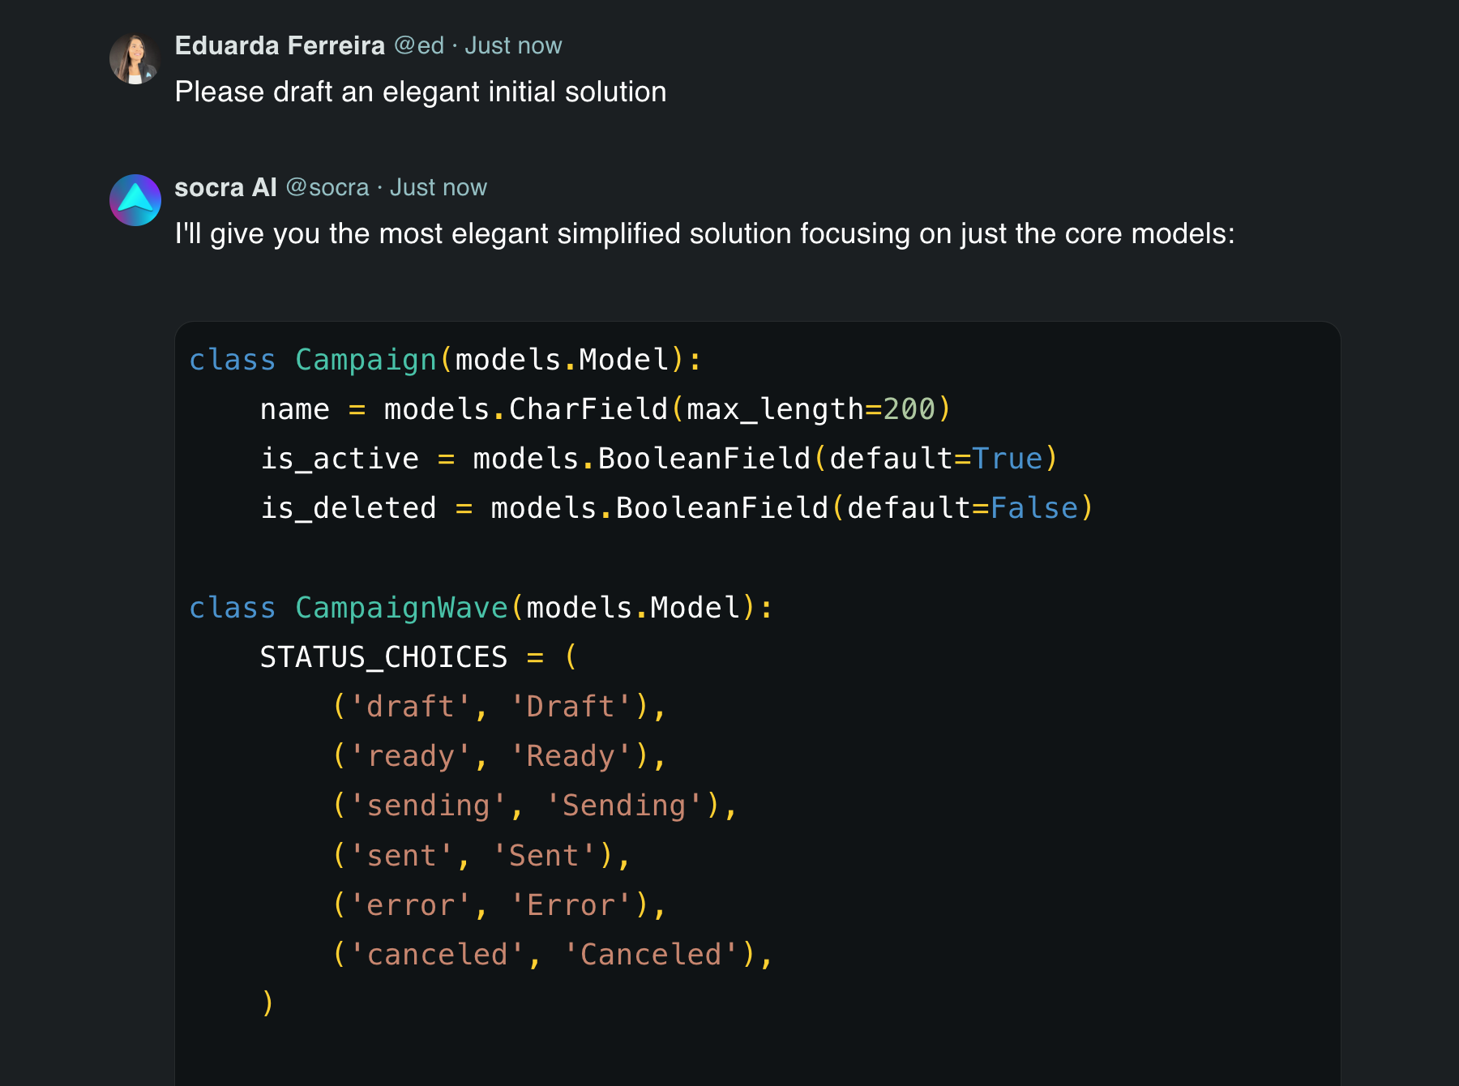
Task: Click the 'sending' status choice tuple
Action: click(x=534, y=806)
